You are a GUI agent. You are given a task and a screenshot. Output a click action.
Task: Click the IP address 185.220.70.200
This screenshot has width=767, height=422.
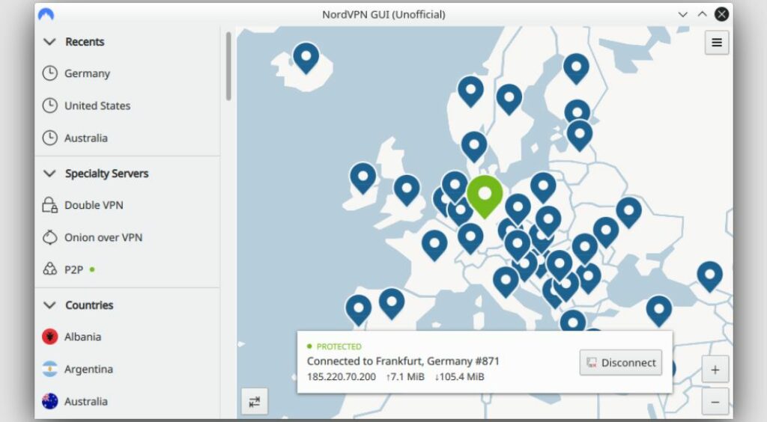[x=342, y=376]
